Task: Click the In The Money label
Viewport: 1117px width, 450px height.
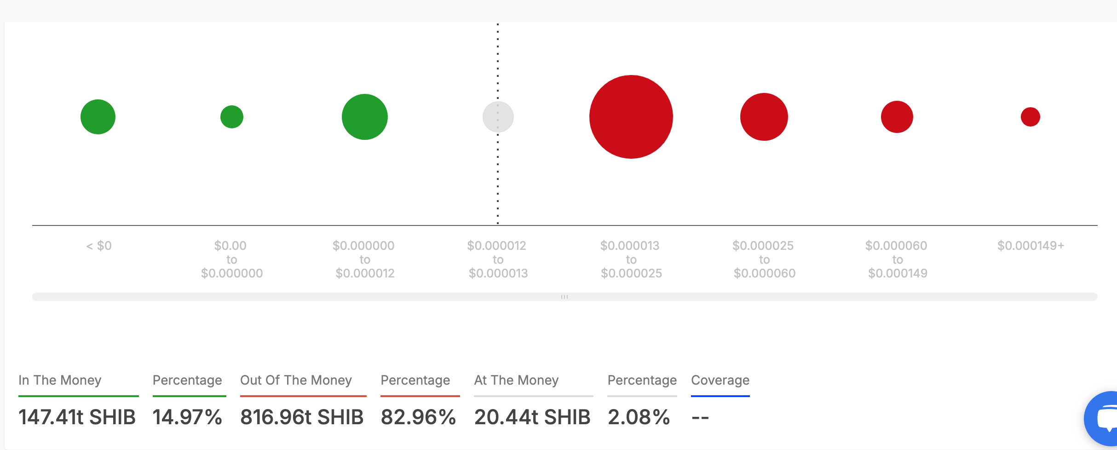Action: (60, 380)
